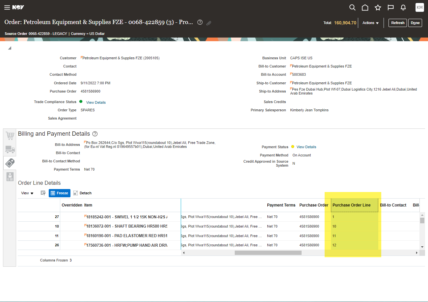428x302 pixels.
Task: Go to the Home icon
Action: (x=365, y=7)
